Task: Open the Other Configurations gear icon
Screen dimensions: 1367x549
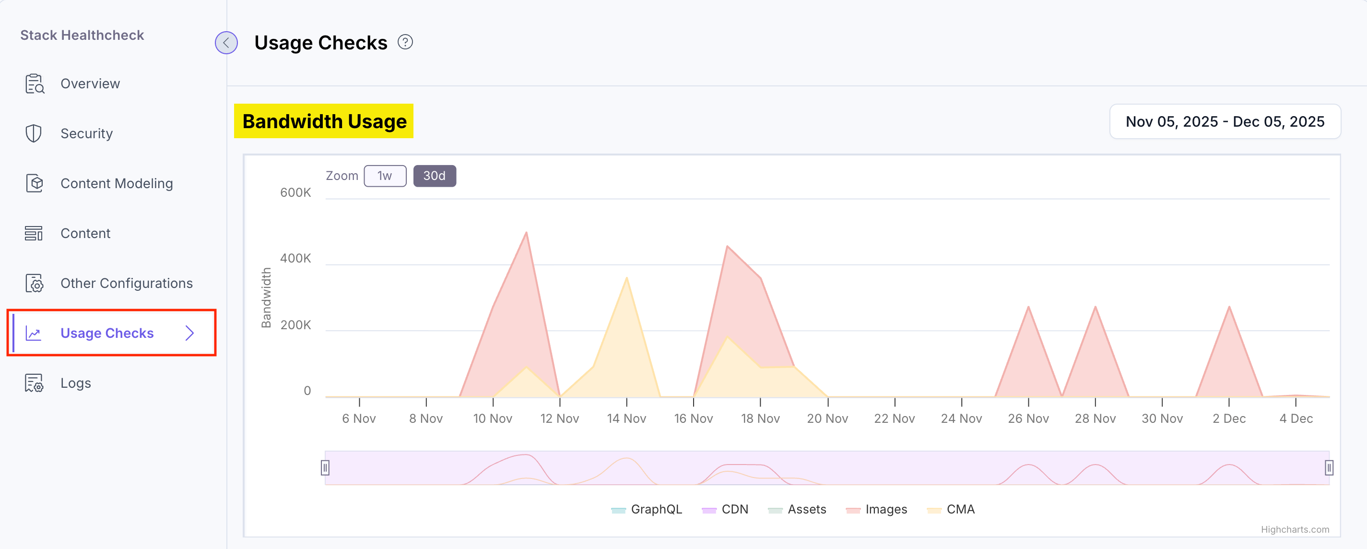Action: pyautogui.click(x=34, y=283)
